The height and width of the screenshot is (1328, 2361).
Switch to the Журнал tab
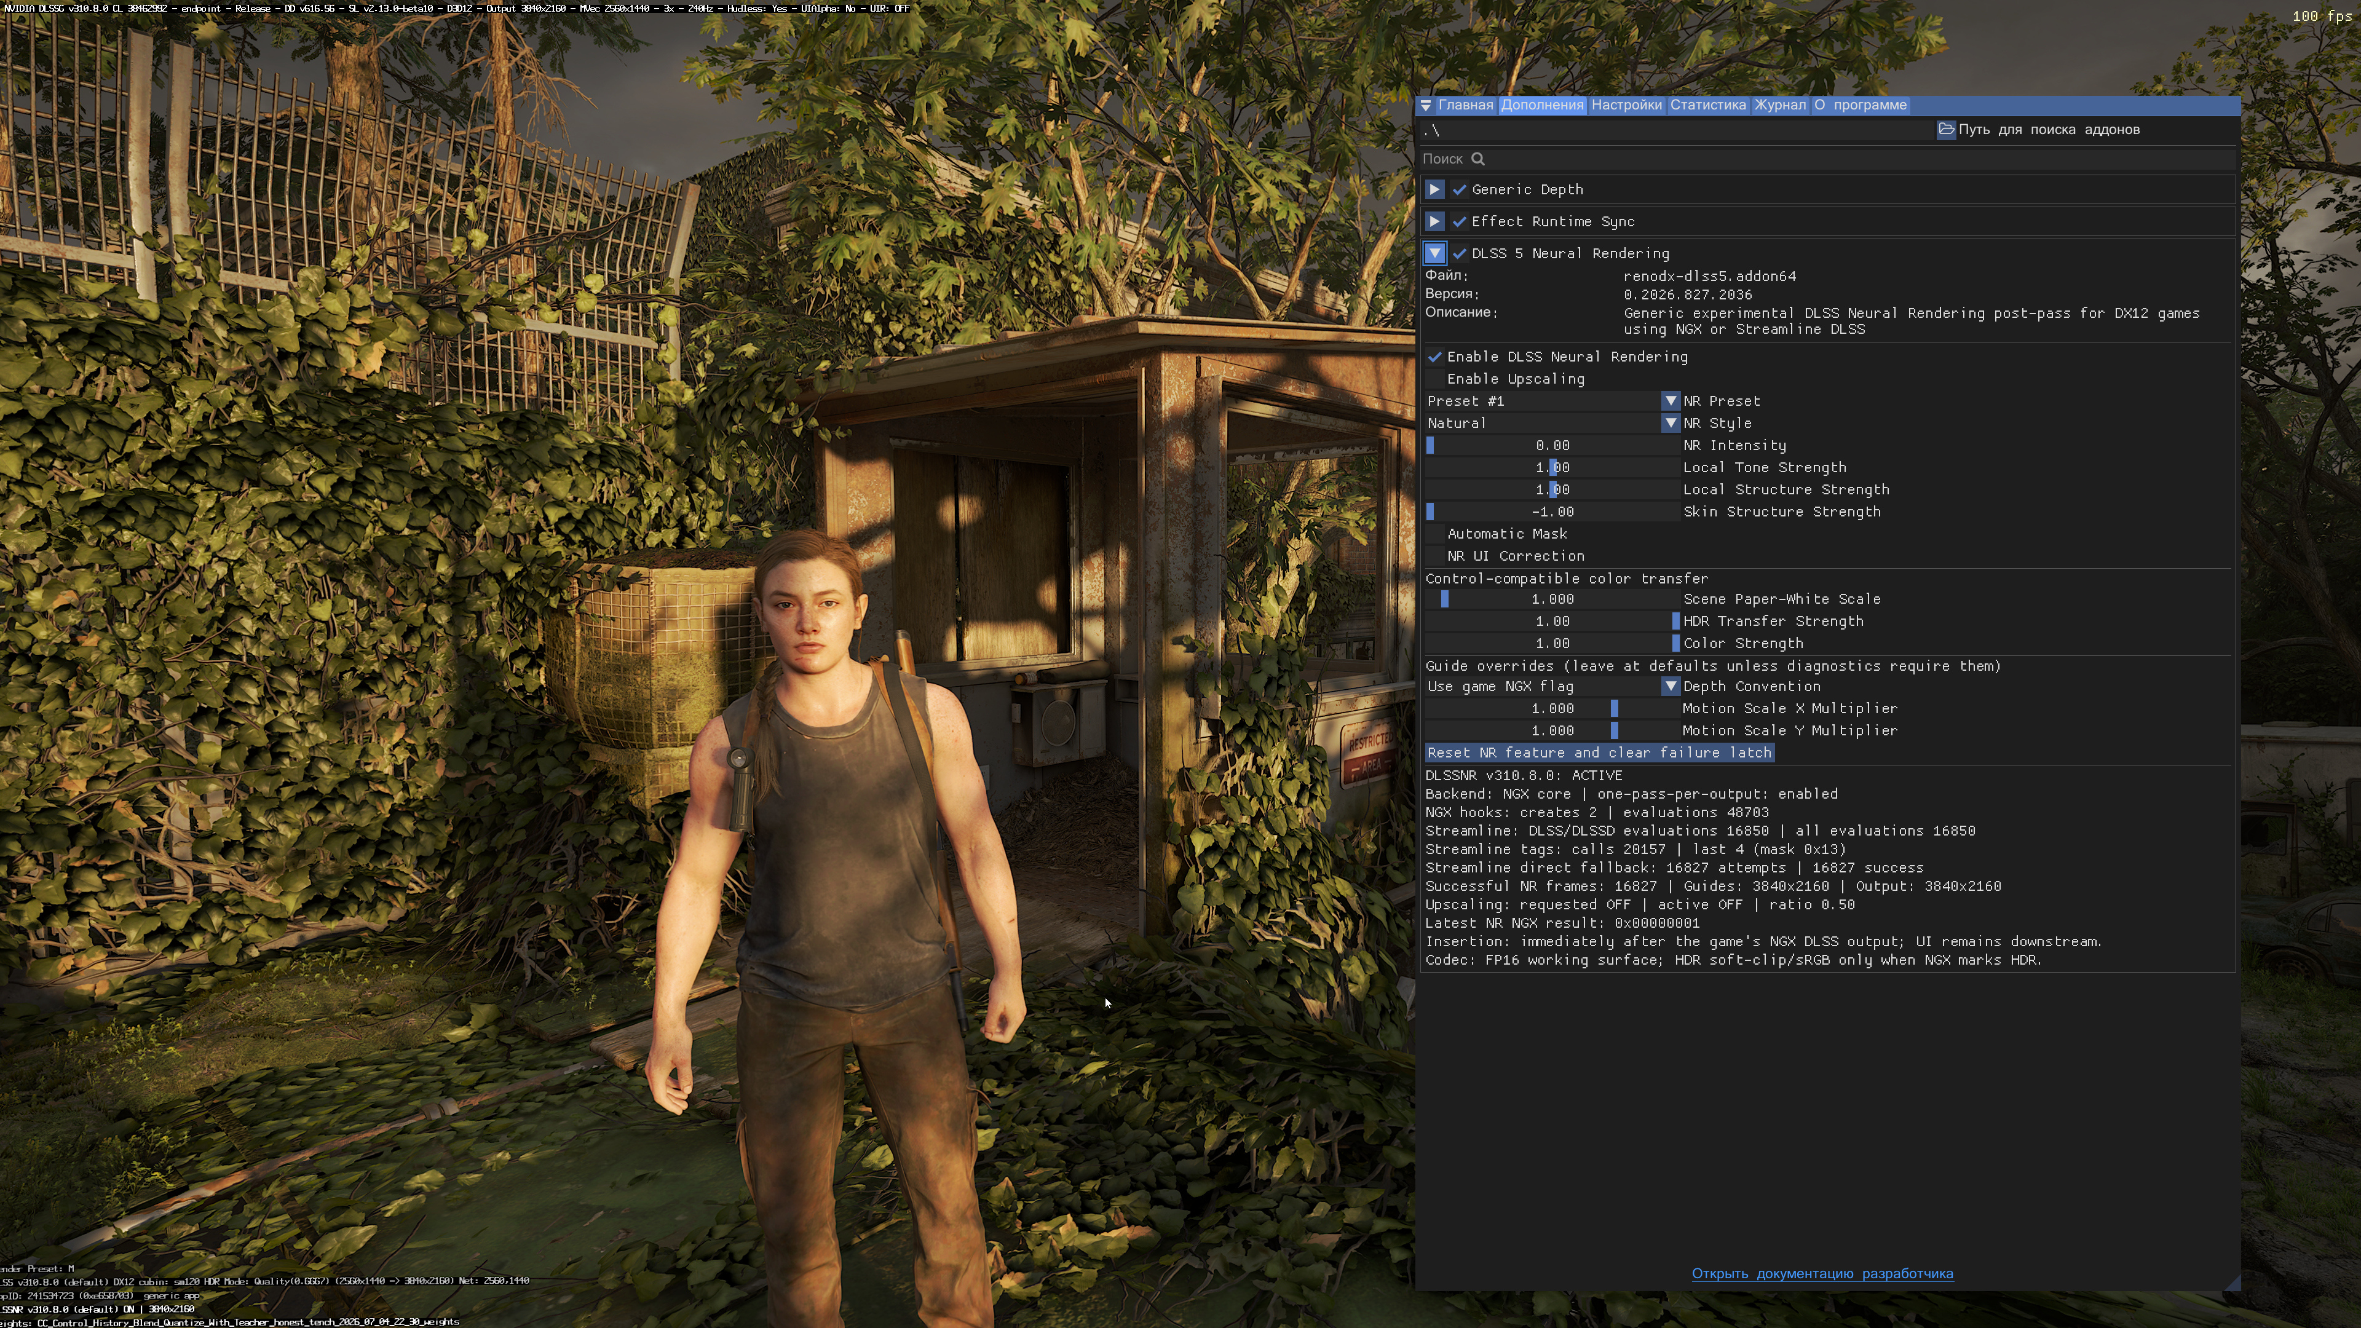(x=1779, y=105)
